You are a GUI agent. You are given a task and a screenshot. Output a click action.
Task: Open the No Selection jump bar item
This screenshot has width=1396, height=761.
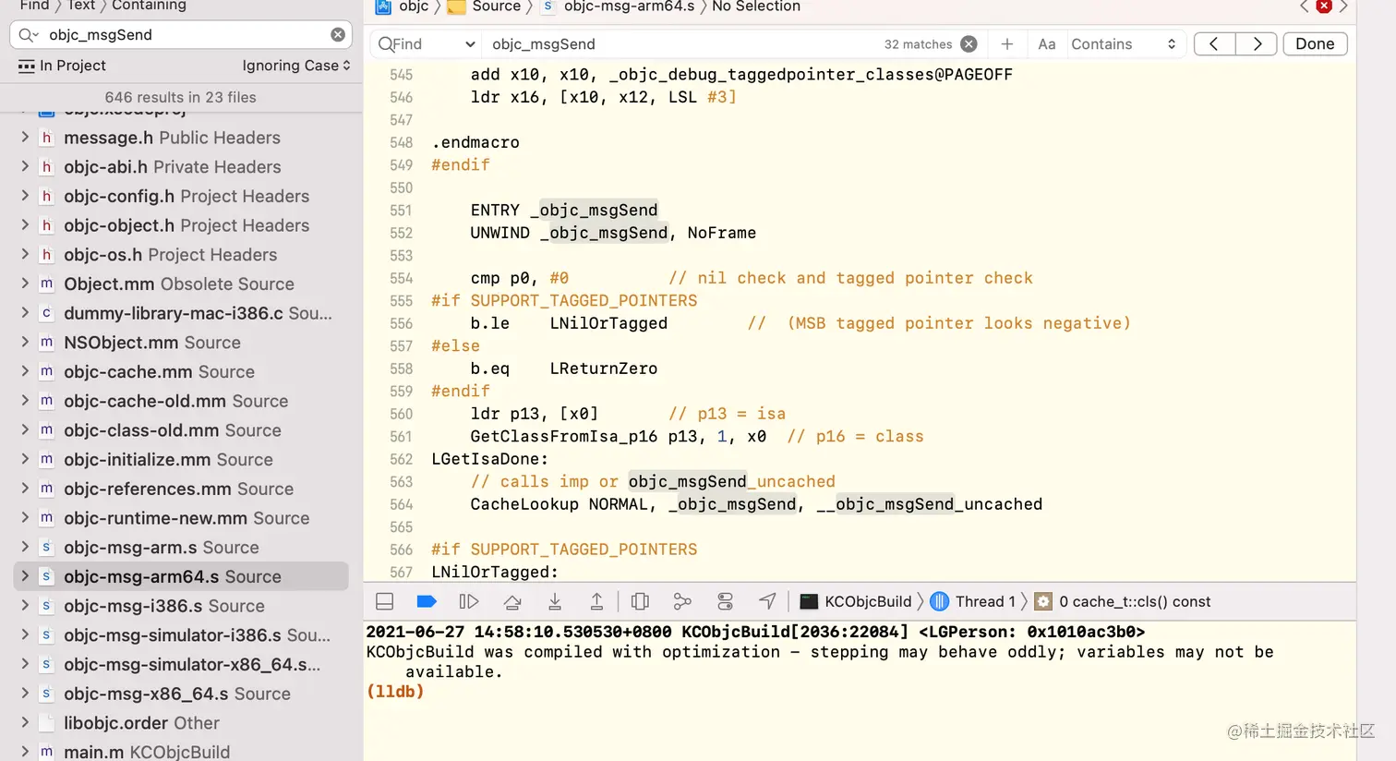click(756, 6)
